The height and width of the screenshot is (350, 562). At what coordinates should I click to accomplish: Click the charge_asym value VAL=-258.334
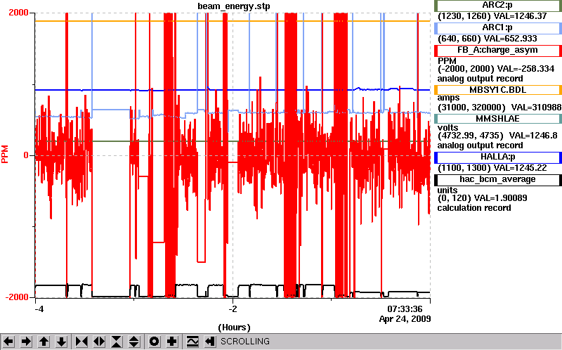click(x=524, y=68)
